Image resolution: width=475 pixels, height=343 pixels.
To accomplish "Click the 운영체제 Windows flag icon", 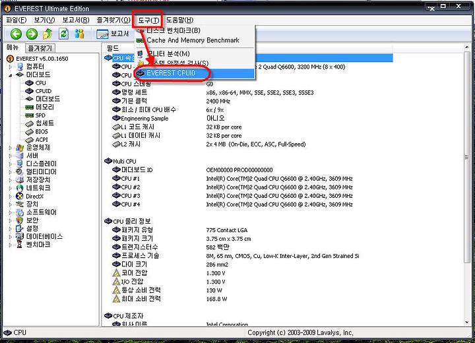I will 20,148.
